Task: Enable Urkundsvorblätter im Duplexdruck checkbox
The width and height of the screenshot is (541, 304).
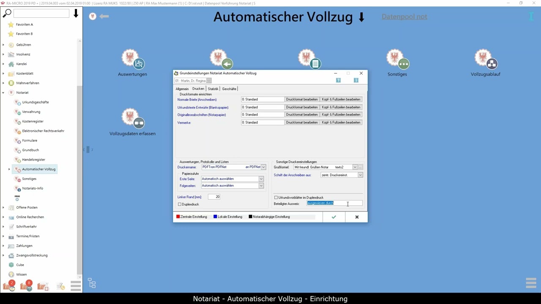Action: (x=276, y=198)
